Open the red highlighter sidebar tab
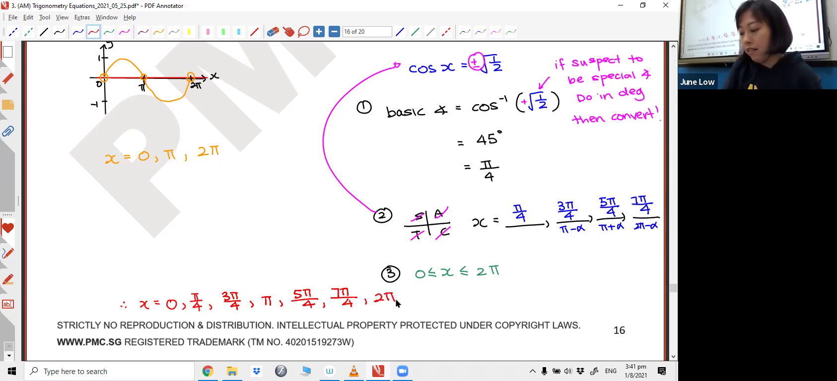The width and height of the screenshot is (837, 381). click(x=7, y=279)
